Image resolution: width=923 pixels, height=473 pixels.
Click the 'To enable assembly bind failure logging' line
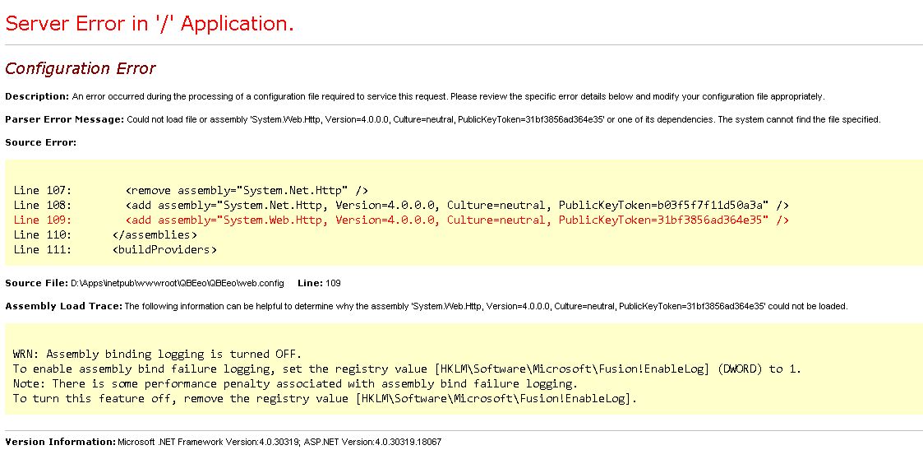(408, 369)
